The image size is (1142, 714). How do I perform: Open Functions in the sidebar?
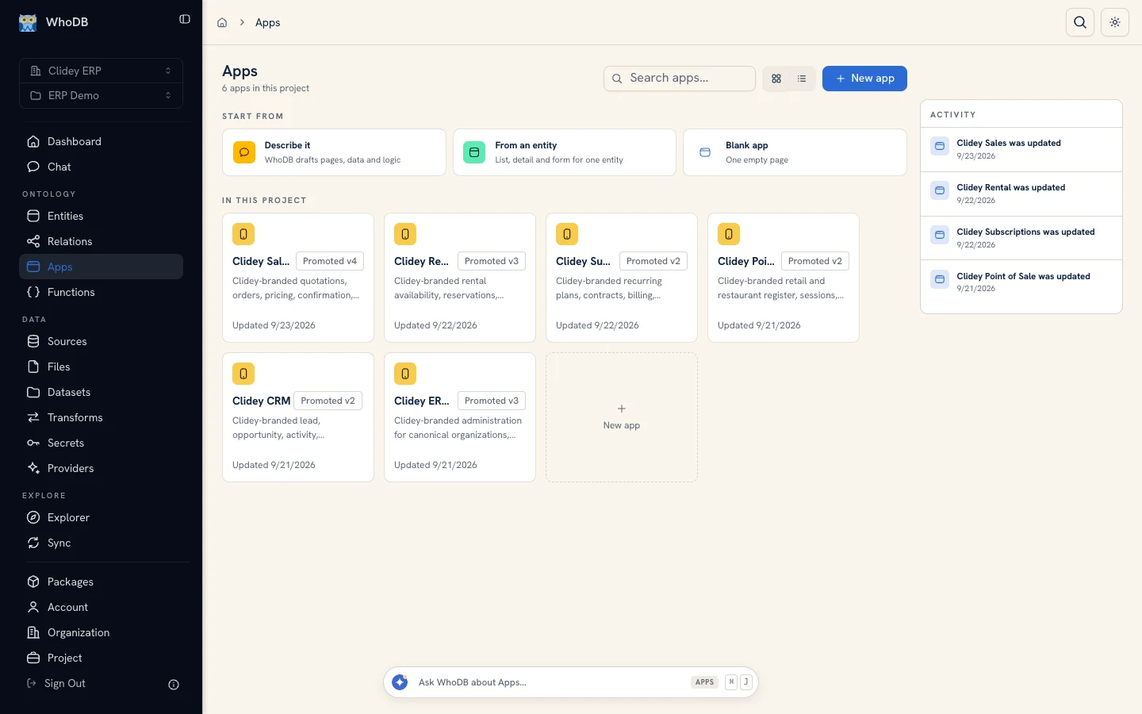click(x=101, y=292)
